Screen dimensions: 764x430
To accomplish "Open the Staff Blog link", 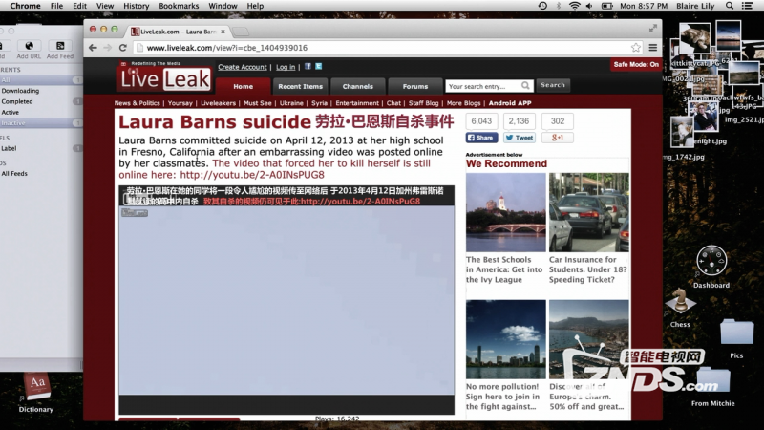I will click(x=423, y=103).
